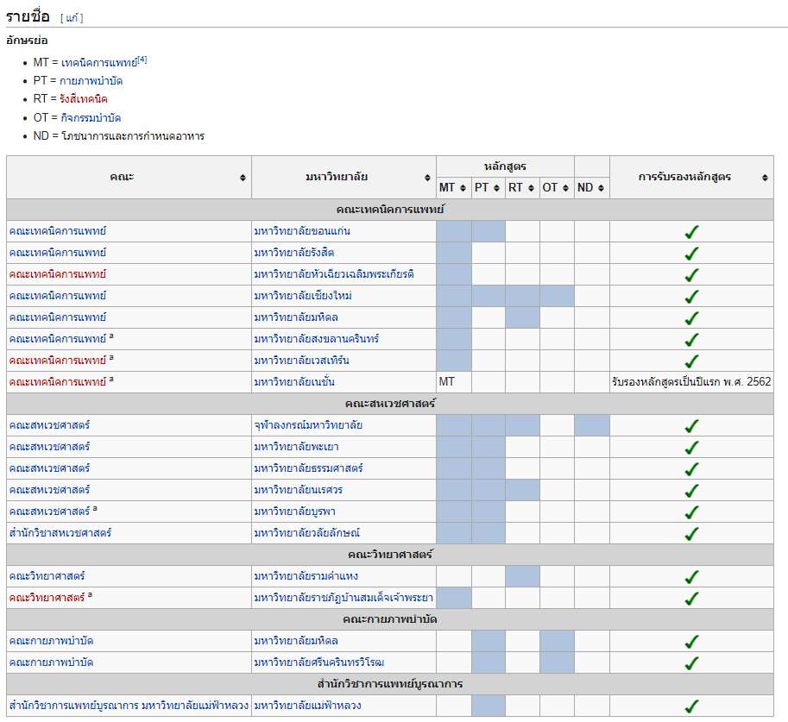Click green checkmark in มหาวิทยาลัยแม่ฟ้าหลวง row
This screenshot has height=722, width=788.
pos(691,706)
